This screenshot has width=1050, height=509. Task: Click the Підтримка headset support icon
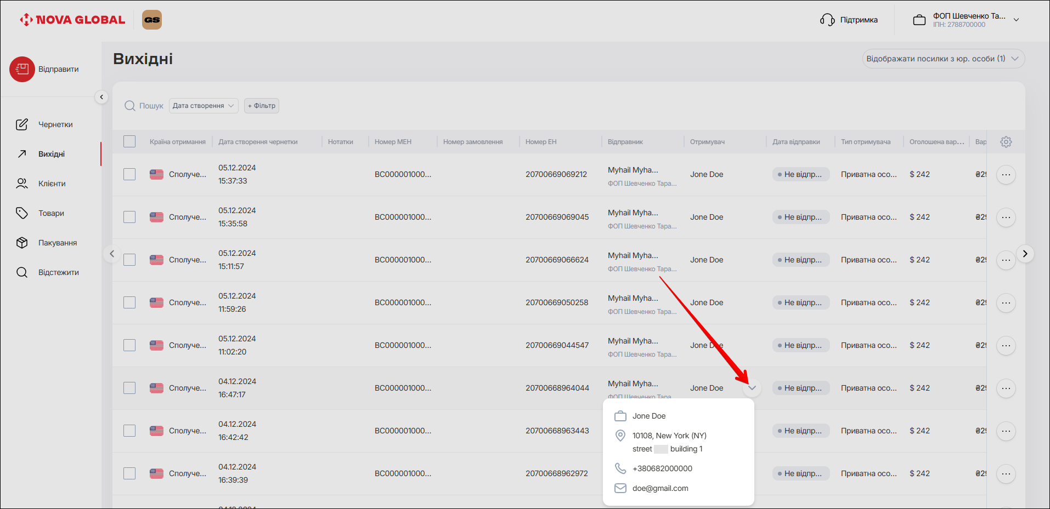click(x=827, y=20)
